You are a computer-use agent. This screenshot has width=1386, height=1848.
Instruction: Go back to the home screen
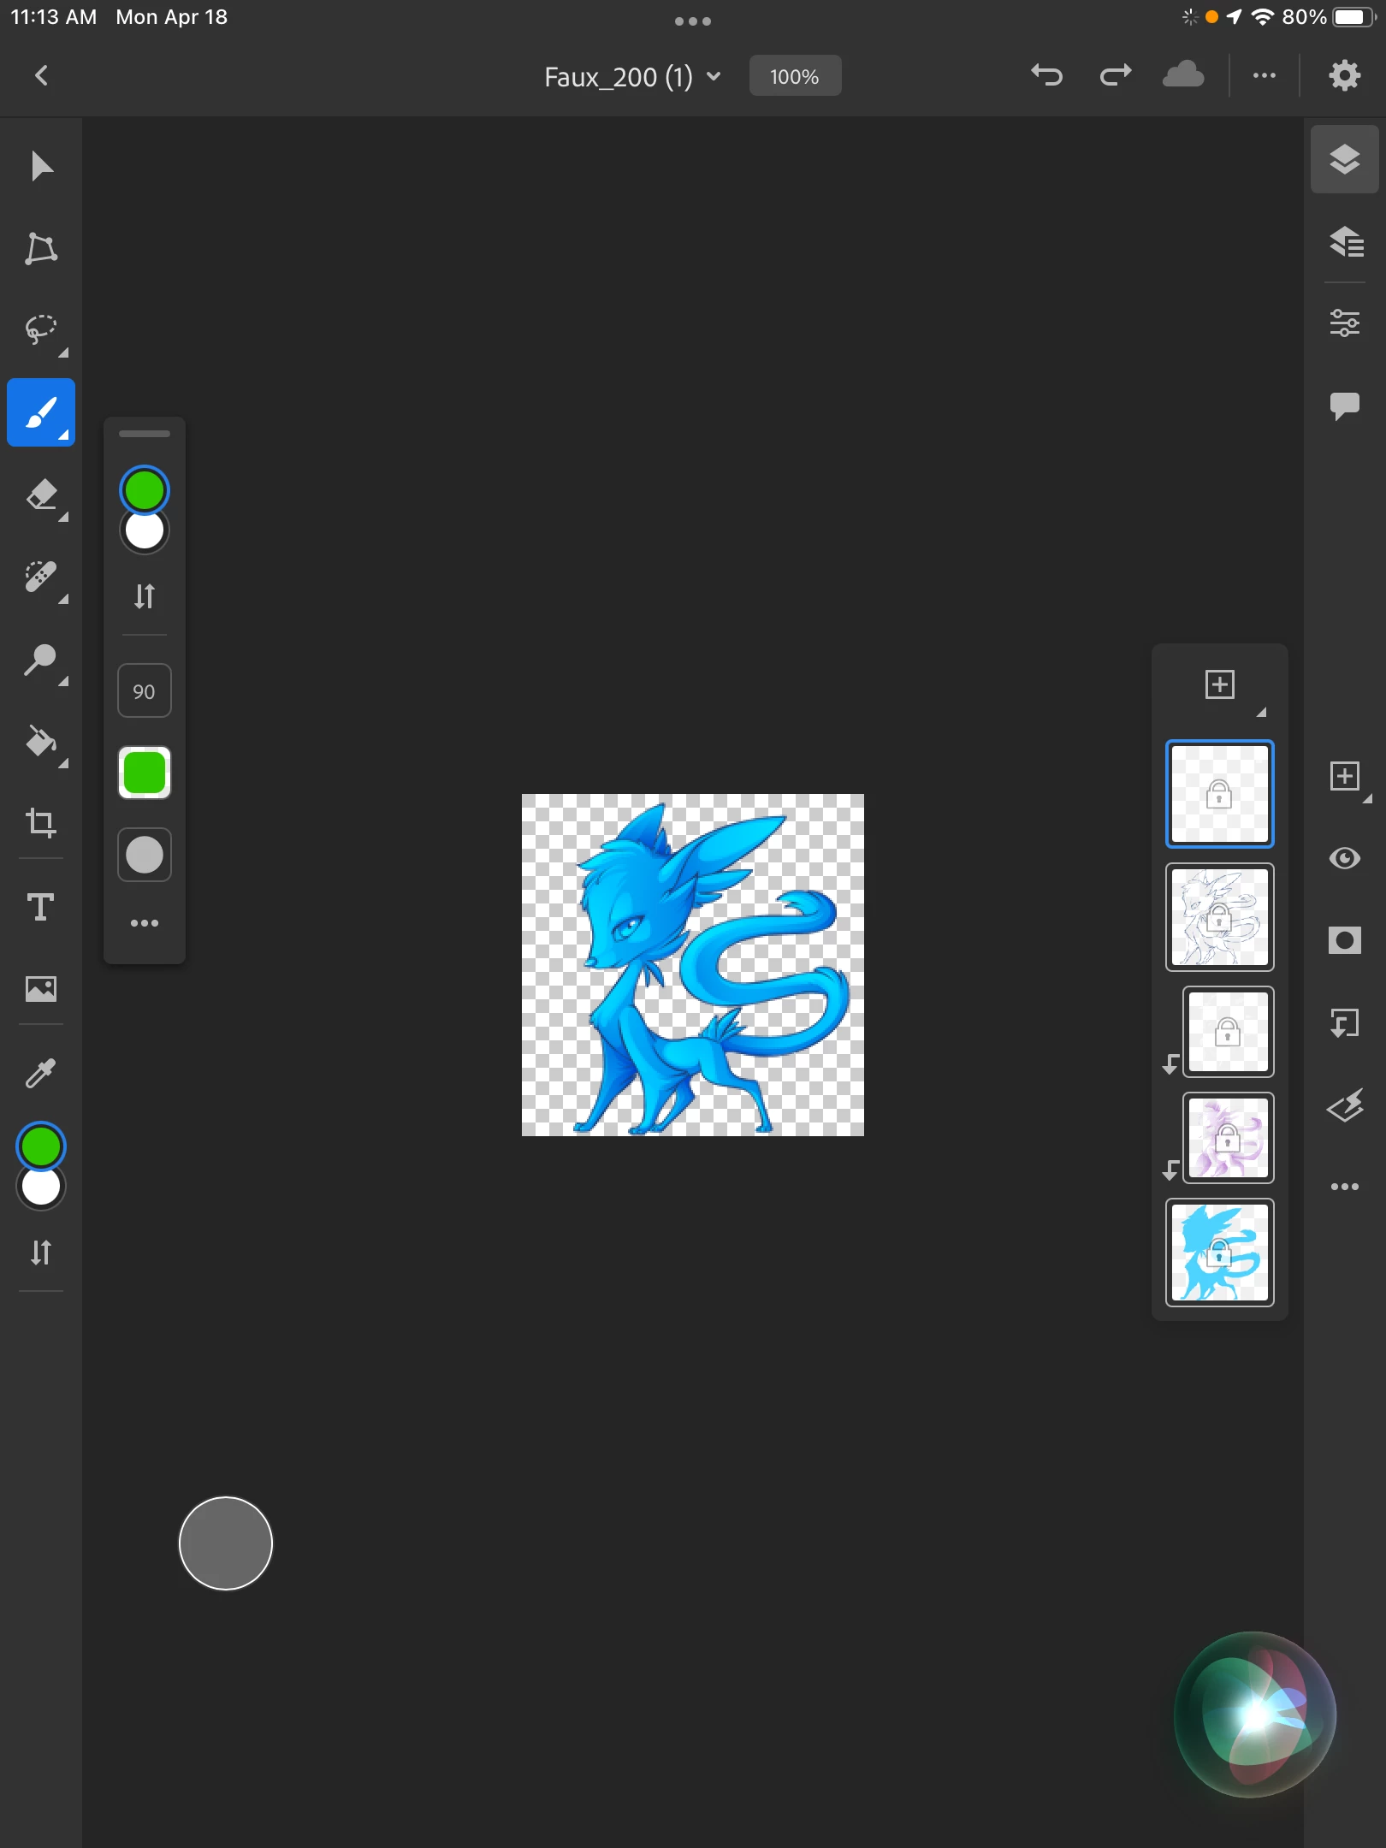pyautogui.click(x=41, y=75)
